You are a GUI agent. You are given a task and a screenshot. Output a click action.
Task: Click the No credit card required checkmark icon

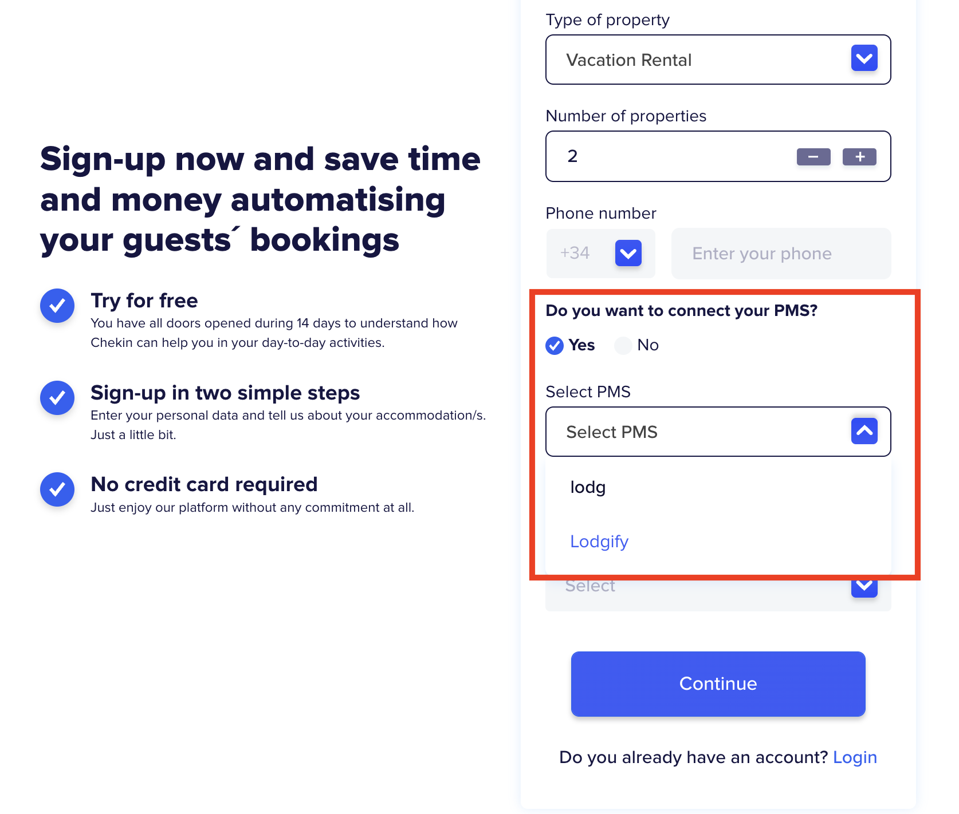pyautogui.click(x=57, y=489)
